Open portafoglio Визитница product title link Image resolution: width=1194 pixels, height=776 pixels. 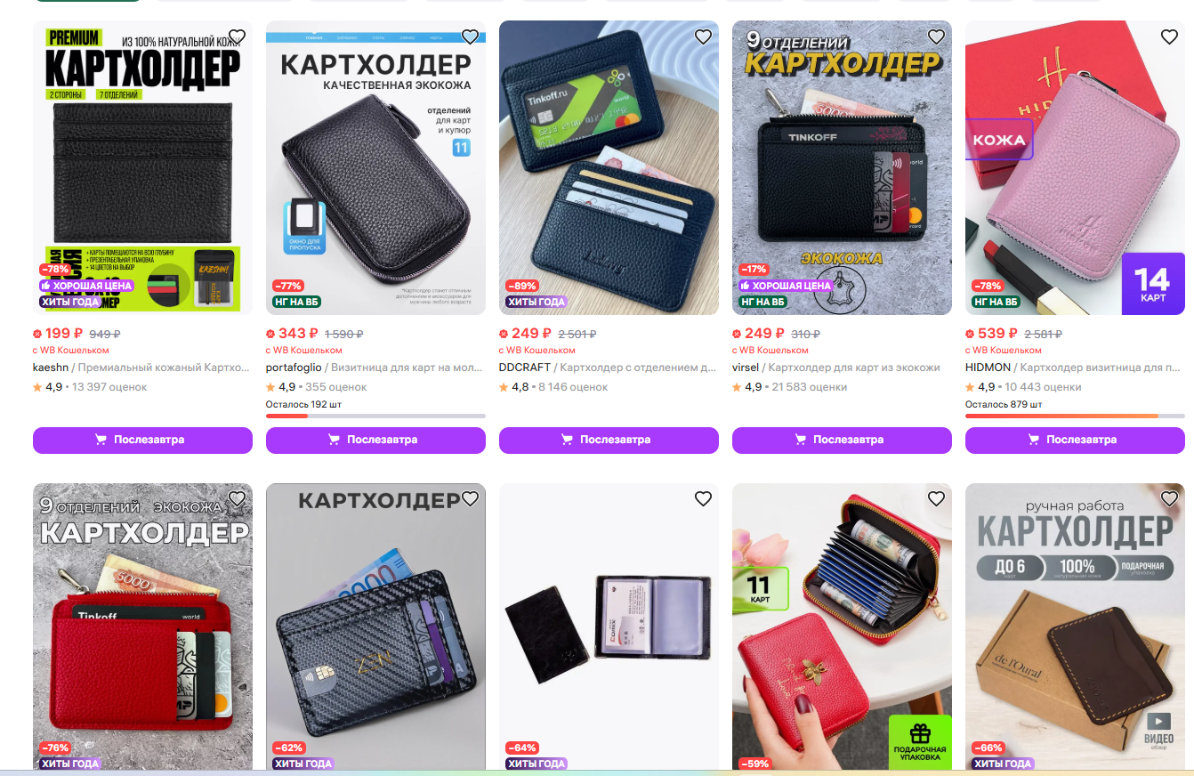(x=408, y=368)
